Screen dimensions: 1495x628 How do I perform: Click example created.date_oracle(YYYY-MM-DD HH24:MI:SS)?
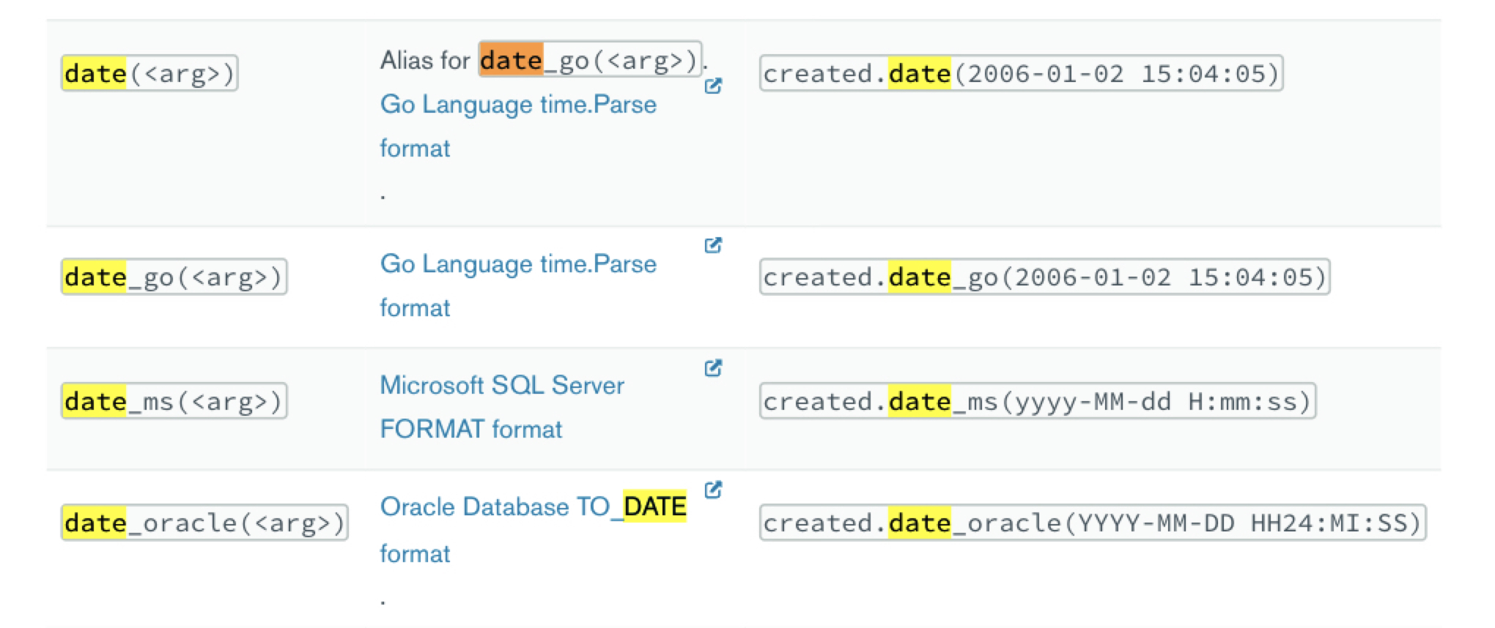(1093, 523)
